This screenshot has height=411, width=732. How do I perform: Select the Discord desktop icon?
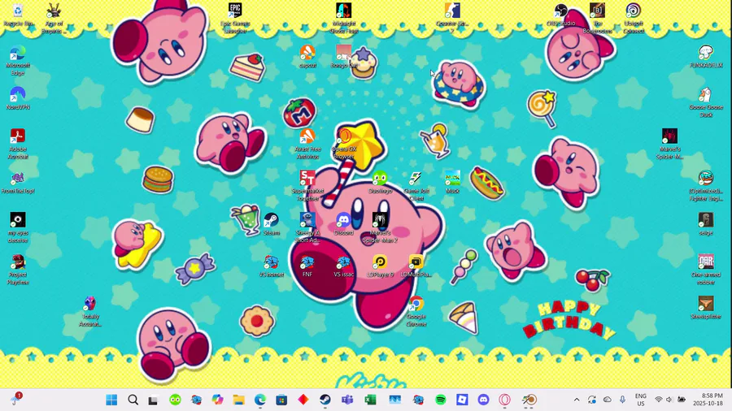coord(343,224)
